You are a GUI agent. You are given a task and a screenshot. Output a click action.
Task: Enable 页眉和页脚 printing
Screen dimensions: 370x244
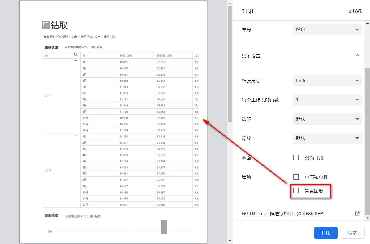[x=296, y=177]
